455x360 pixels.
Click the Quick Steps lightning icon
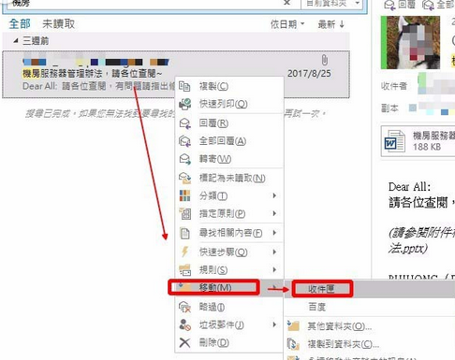[184, 252]
